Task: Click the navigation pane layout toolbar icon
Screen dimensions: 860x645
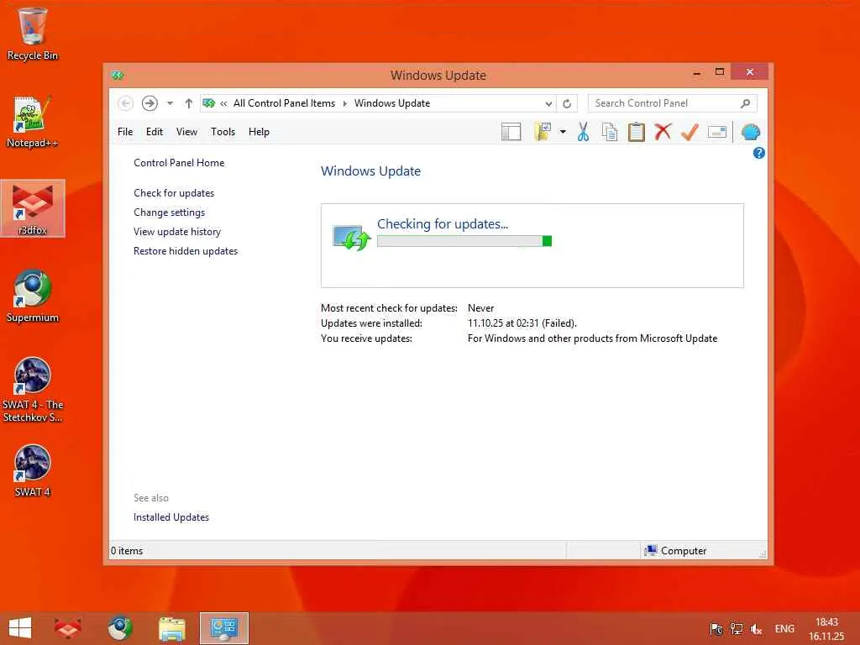Action: (511, 132)
